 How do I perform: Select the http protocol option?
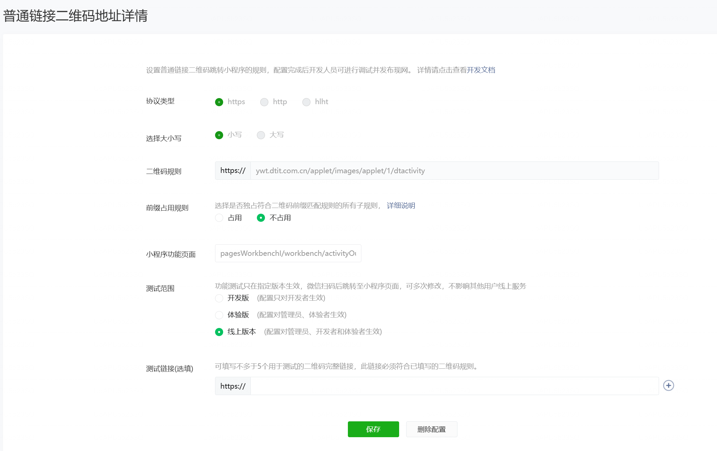pyautogui.click(x=264, y=102)
